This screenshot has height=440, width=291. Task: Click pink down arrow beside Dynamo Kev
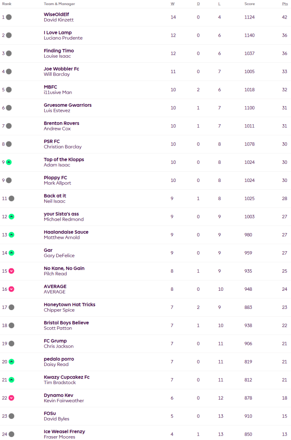point(12,398)
